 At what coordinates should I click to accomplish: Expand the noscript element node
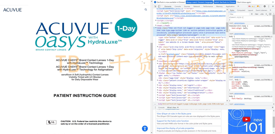pos(157,61)
